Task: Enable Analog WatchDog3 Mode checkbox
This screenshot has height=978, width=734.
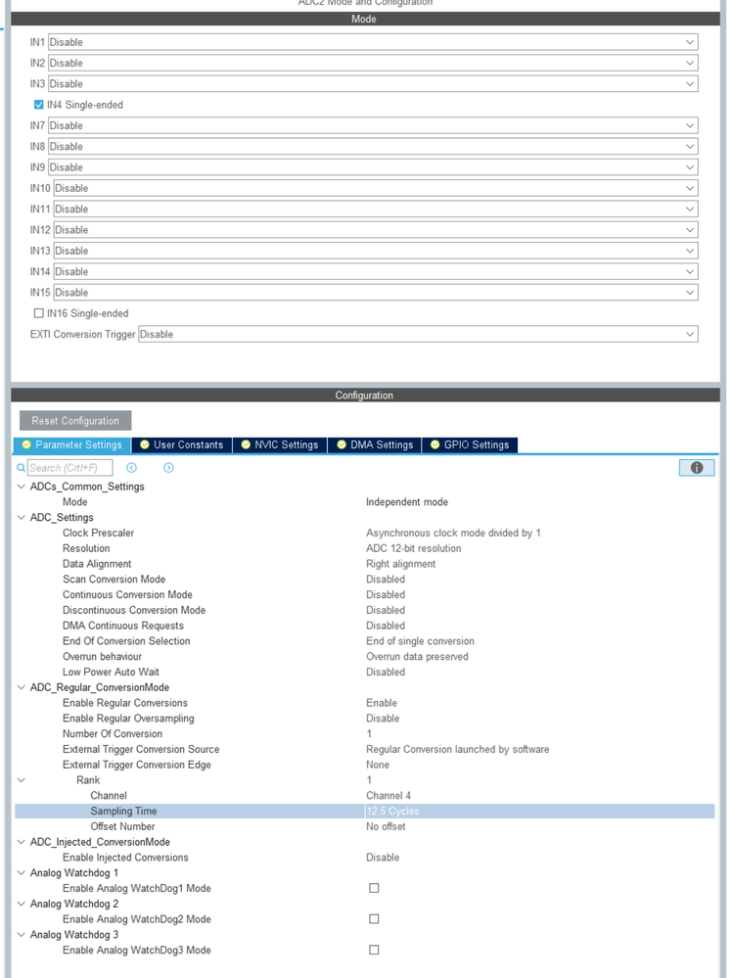Action: [x=374, y=950]
